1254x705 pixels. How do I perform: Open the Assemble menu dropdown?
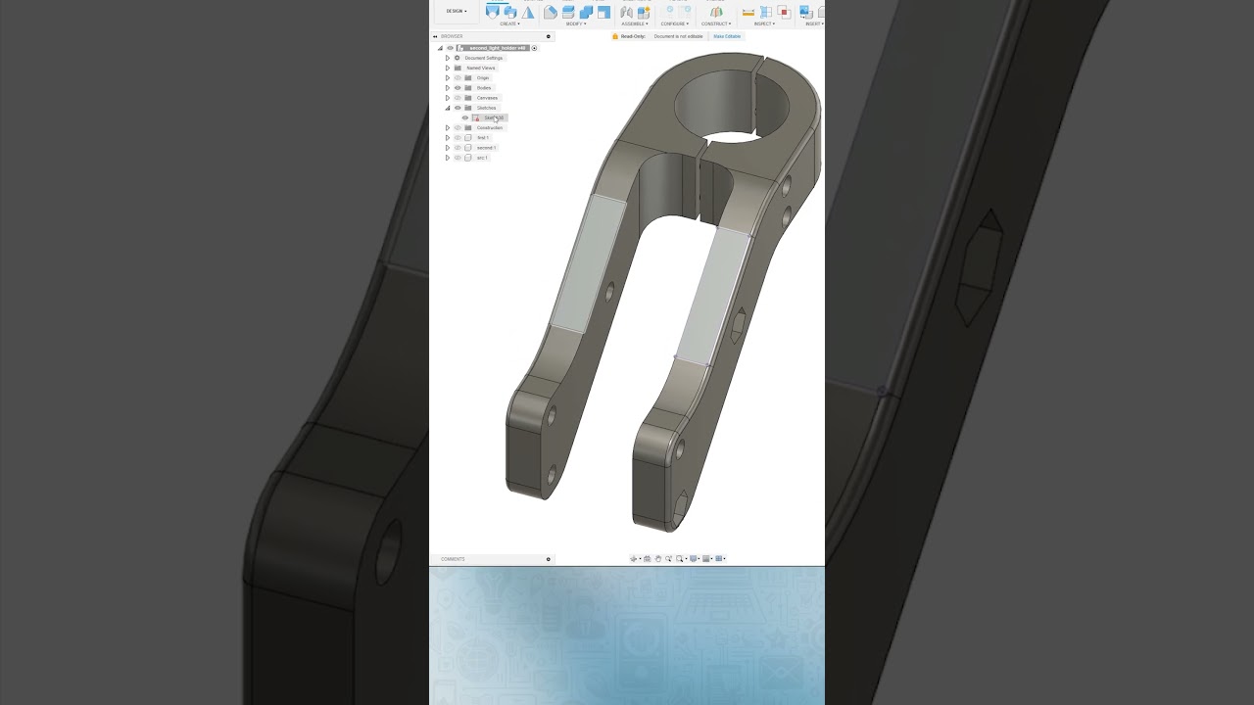point(635,23)
